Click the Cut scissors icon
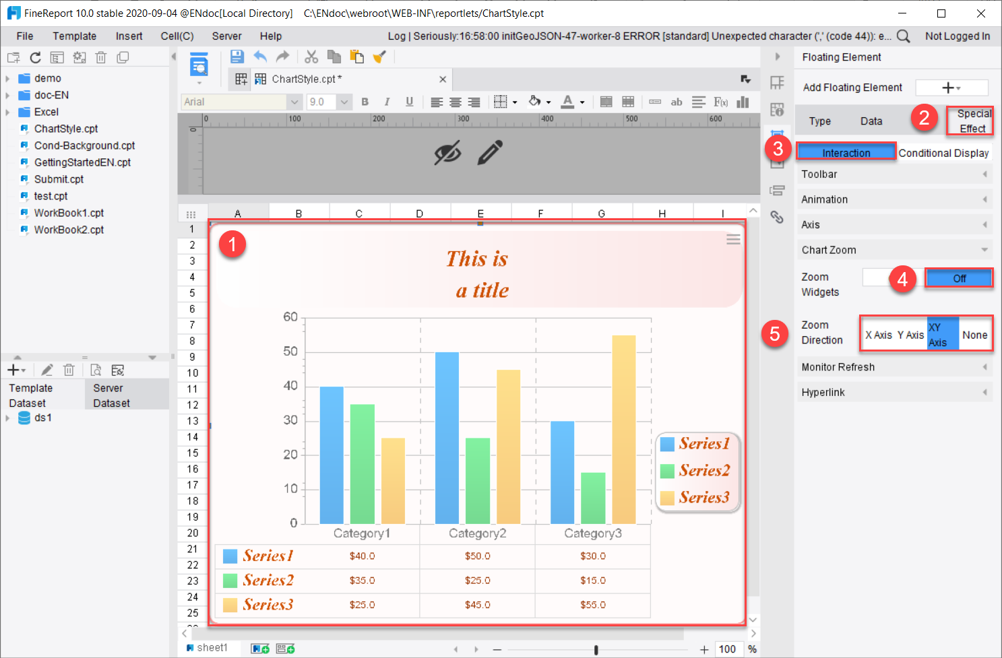The image size is (1002, 658). (311, 57)
